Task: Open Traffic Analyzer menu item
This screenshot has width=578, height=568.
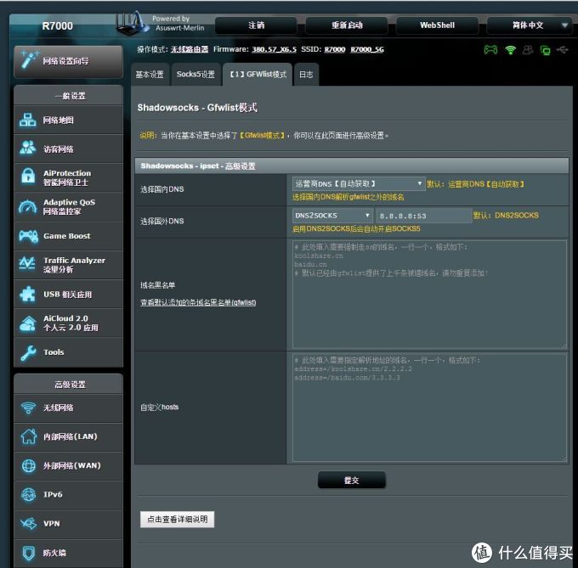Action: pyautogui.click(x=68, y=264)
